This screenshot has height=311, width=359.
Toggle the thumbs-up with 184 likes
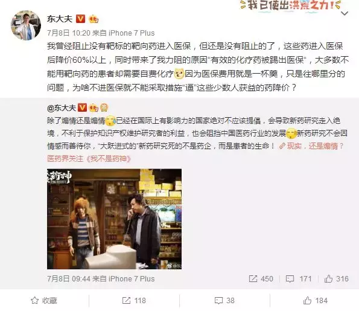(316, 300)
